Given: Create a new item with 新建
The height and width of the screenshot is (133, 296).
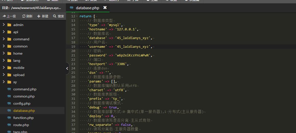Looking at the screenshot, I should pyautogui.click(x=43, y=16).
